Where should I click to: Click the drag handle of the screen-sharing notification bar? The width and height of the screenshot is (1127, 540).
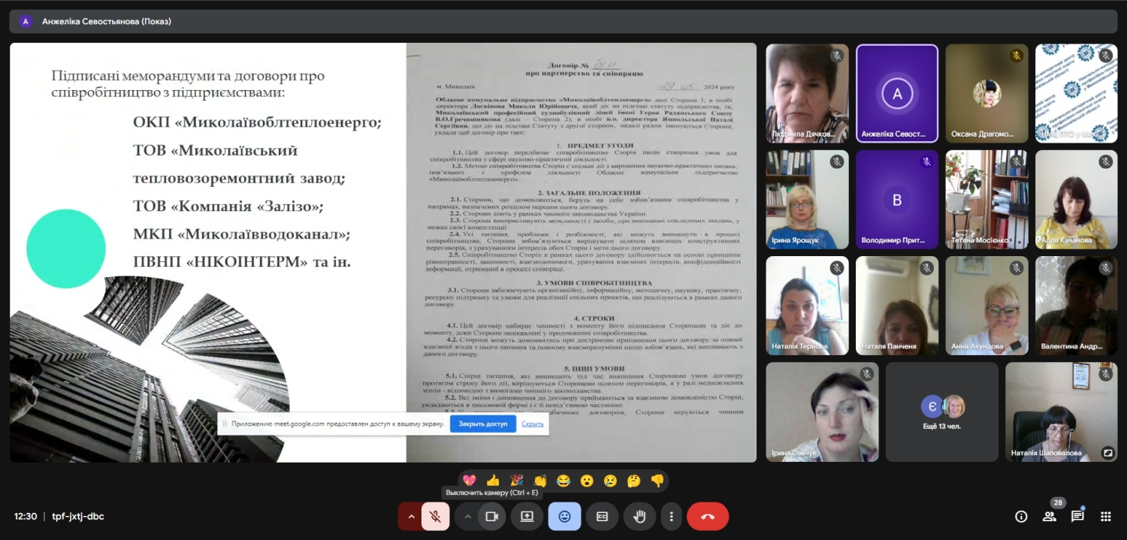(224, 424)
